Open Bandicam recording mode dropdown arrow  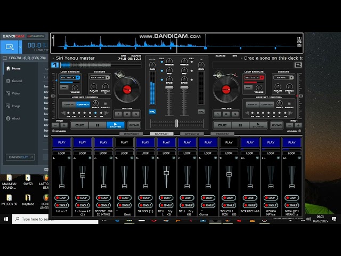click(20, 47)
